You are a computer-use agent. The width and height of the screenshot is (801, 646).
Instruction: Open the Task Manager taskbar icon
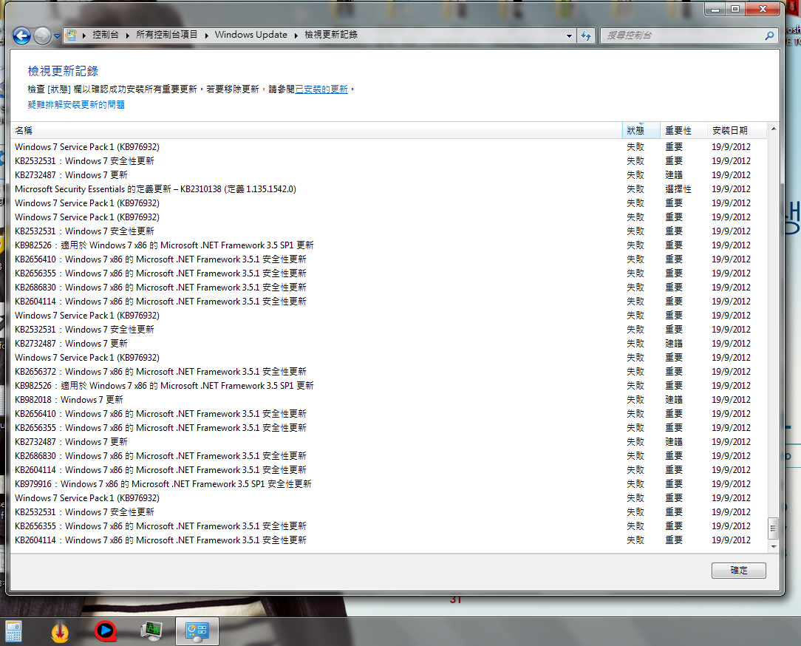152,630
